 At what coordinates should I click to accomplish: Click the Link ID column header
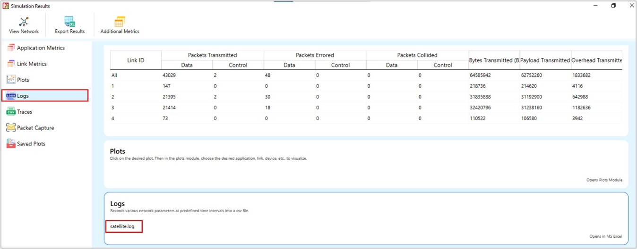click(136, 60)
